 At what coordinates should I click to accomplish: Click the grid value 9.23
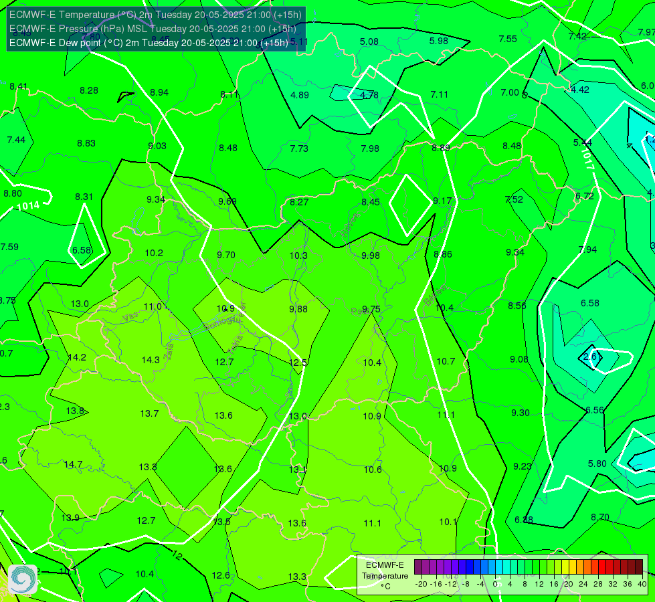click(522, 466)
